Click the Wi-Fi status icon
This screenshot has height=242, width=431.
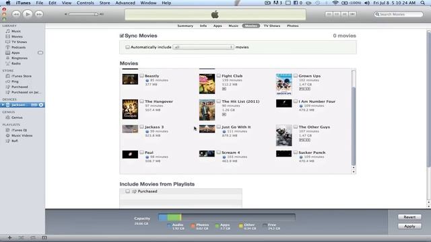pyautogui.click(x=335, y=3)
